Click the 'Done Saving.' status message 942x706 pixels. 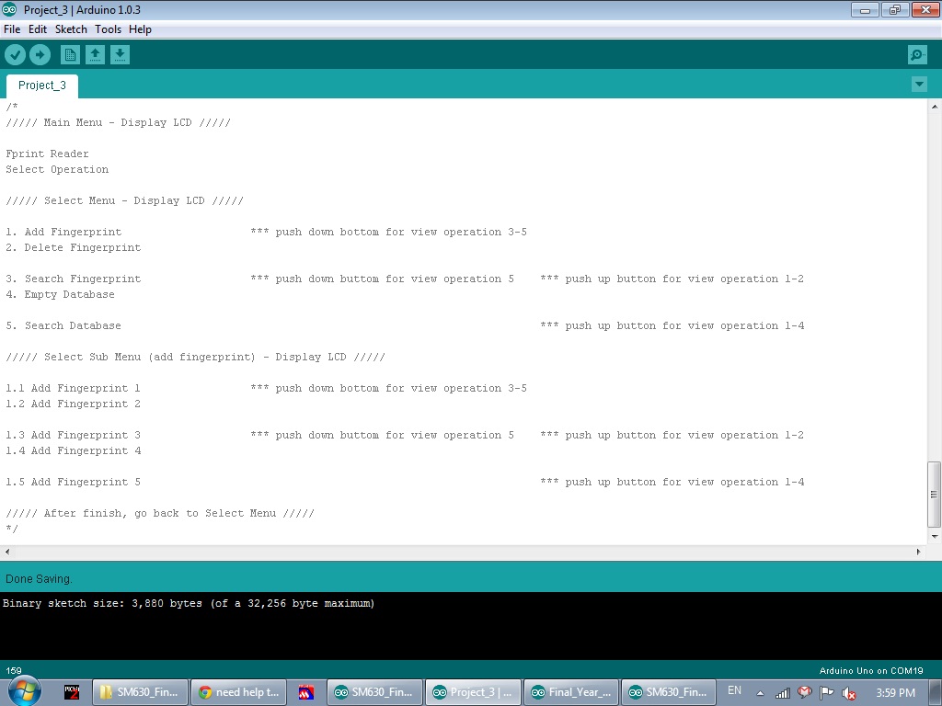tap(39, 579)
